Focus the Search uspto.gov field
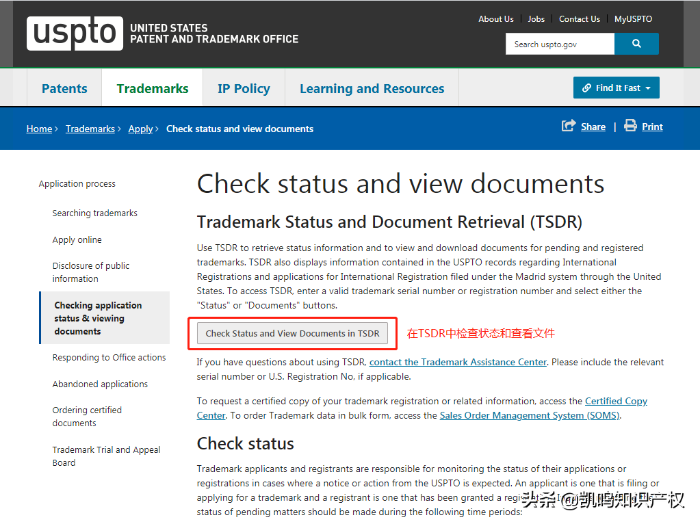700x524 pixels. (x=560, y=44)
